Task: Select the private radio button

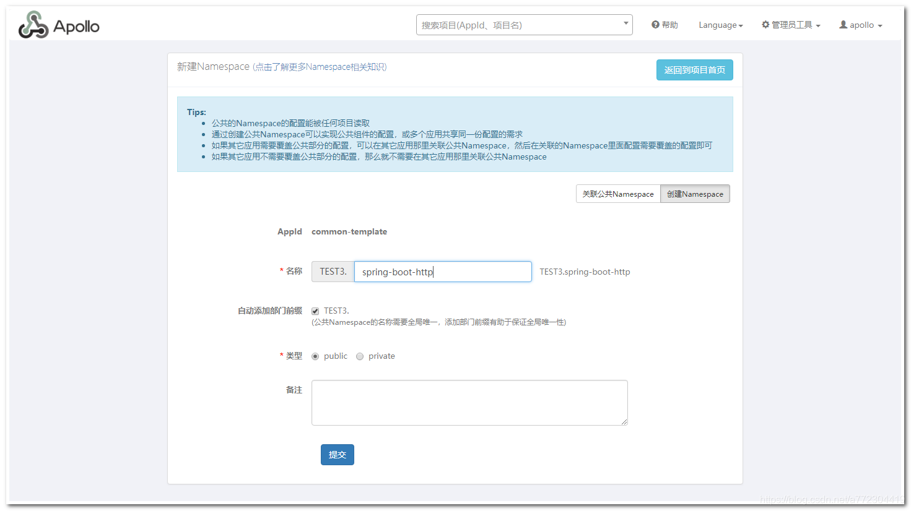Action: pyautogui.click(x=360, y=356)
